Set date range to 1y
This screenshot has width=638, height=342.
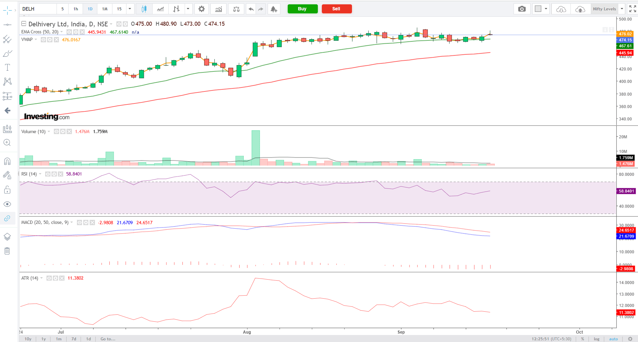43,339
